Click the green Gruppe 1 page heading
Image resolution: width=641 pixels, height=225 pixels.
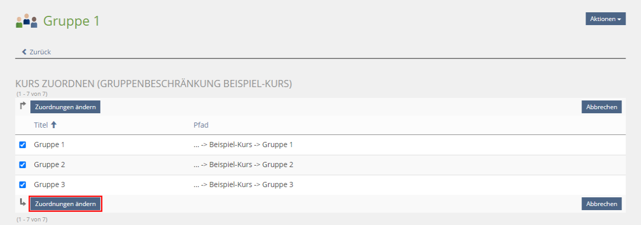(71, 21)
